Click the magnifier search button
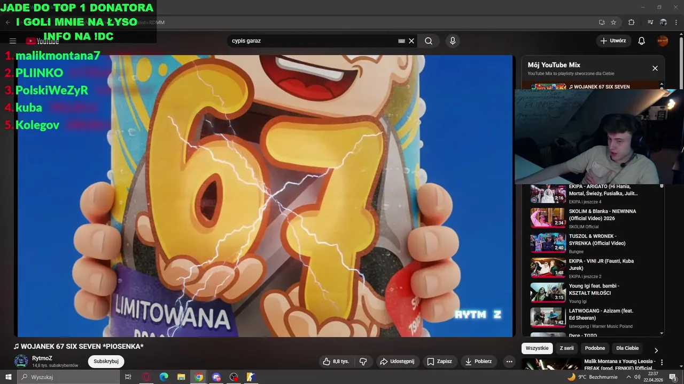Screen dimensions: 684x384 tap(429, 41)
